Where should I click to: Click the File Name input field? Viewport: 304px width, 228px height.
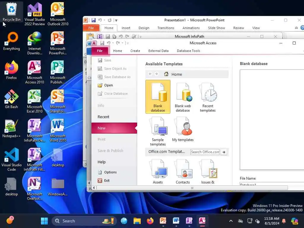point(272,183)
